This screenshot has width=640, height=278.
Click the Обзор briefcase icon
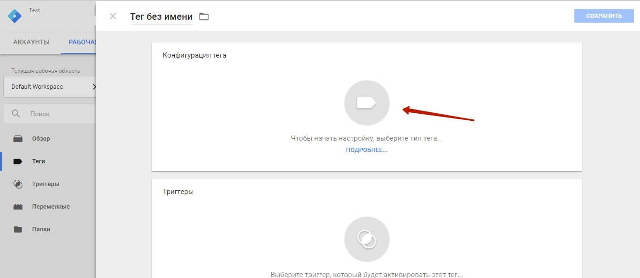18,139
